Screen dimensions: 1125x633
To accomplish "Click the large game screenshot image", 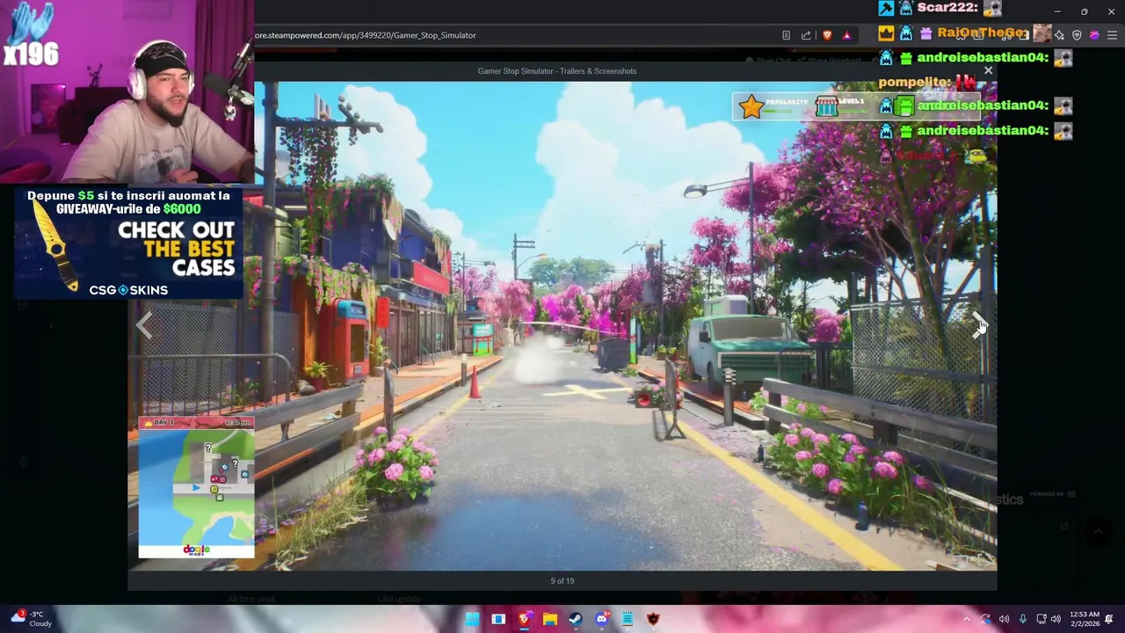I will pos(562,326).
